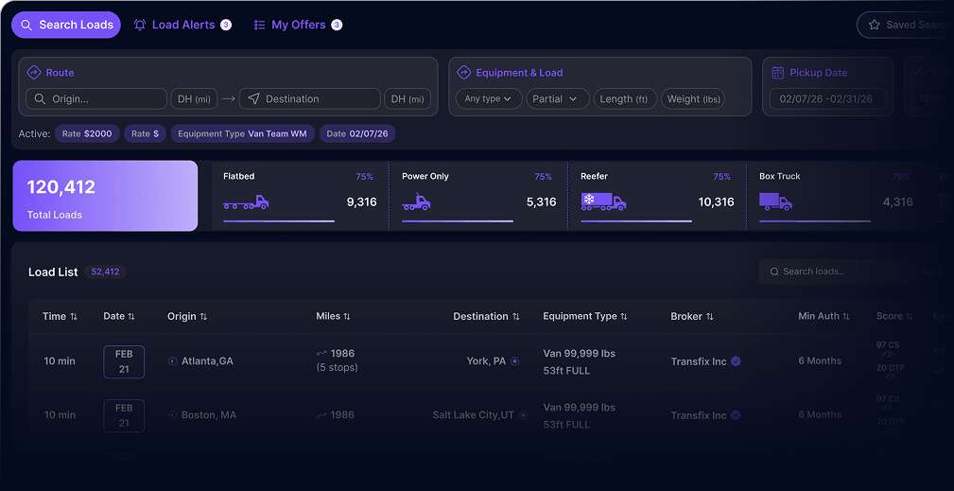Open the pickup date range 02/07/26 field
This screenshot has height=491, width=954.
pos(827,98)
